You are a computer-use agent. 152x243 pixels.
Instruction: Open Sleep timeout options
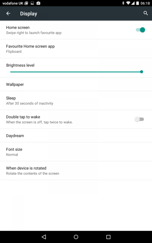[76, 100]
